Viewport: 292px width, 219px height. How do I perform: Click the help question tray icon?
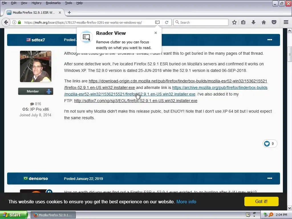tap(248, 215)
